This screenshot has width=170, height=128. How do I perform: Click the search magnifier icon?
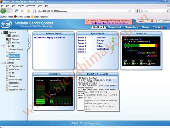pyautogui.click(x=168, y=11)
